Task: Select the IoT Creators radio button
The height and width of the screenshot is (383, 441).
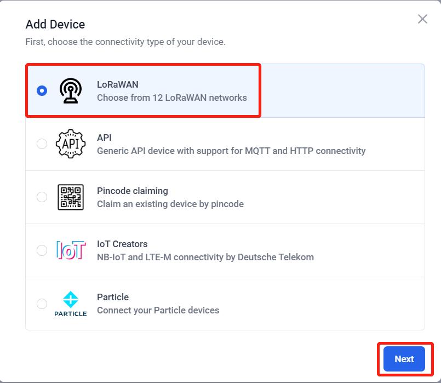Action: (x=42, y=250)
